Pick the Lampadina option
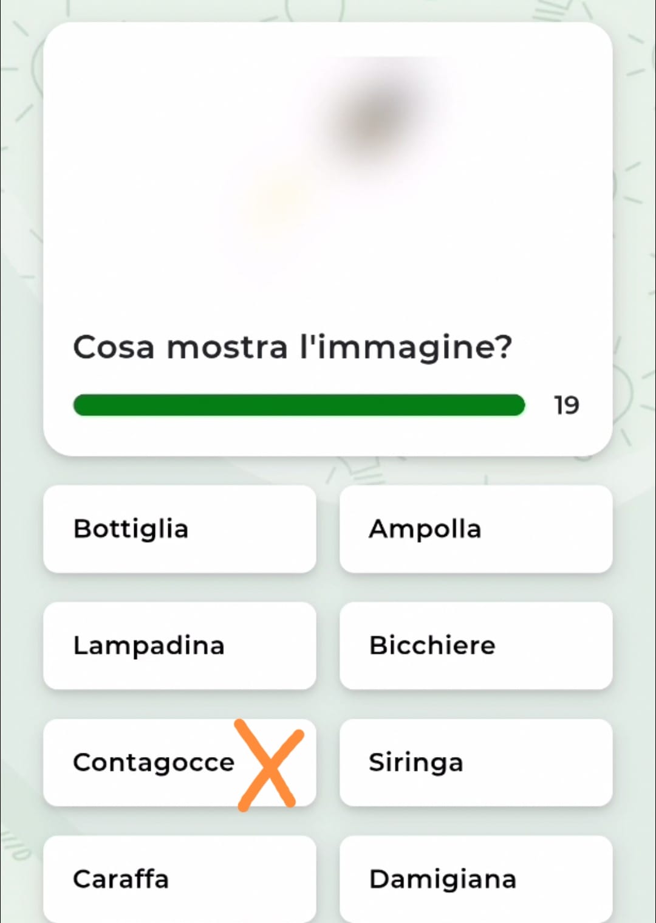This screenshot has width=656, height=923. click(179, 646)
